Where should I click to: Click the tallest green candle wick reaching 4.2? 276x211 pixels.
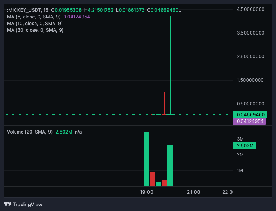pyautogui.click(x=170, y=65)
